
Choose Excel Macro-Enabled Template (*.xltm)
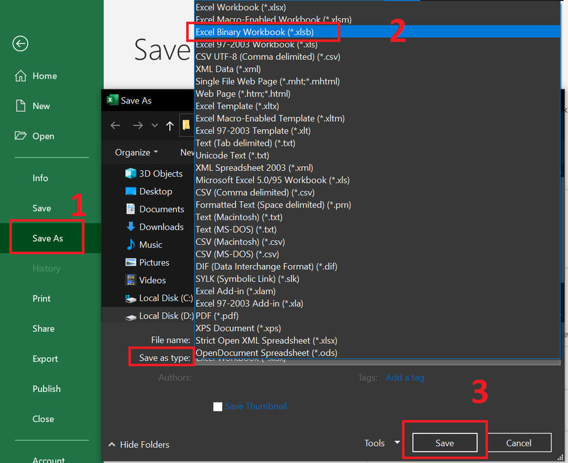377,119
